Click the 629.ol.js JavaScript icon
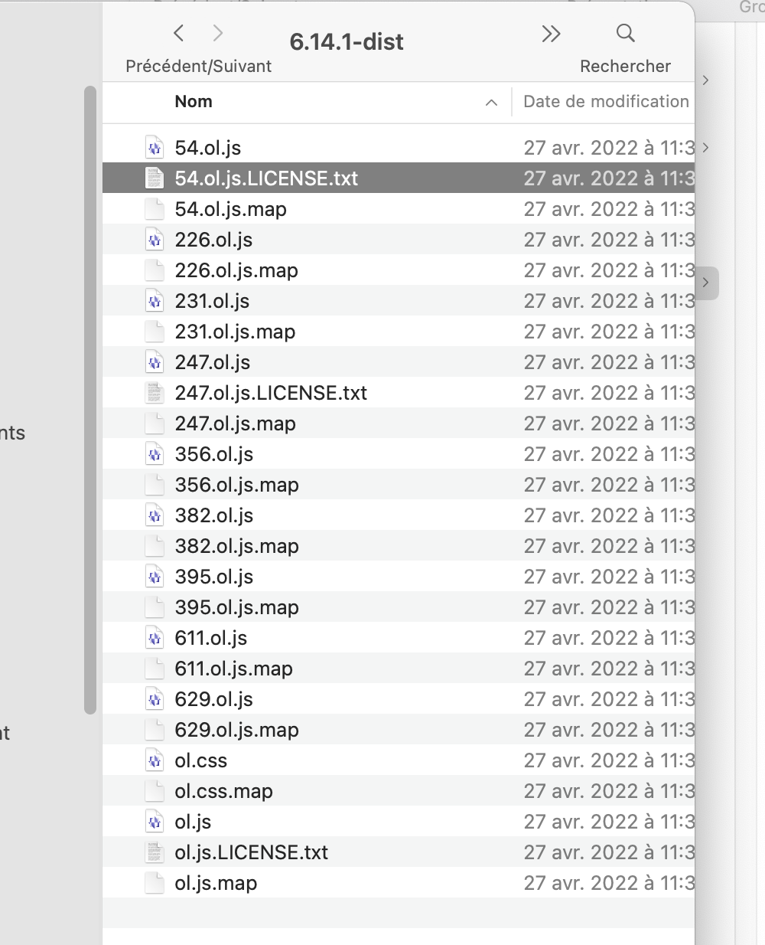 click(155, 699)
